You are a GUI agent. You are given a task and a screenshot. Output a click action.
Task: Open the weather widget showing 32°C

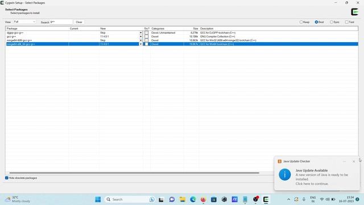click(x=18, y=199)
